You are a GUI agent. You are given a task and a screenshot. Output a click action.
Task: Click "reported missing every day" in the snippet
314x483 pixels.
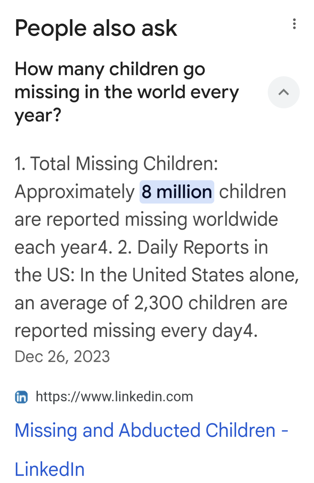pos(128,331)
